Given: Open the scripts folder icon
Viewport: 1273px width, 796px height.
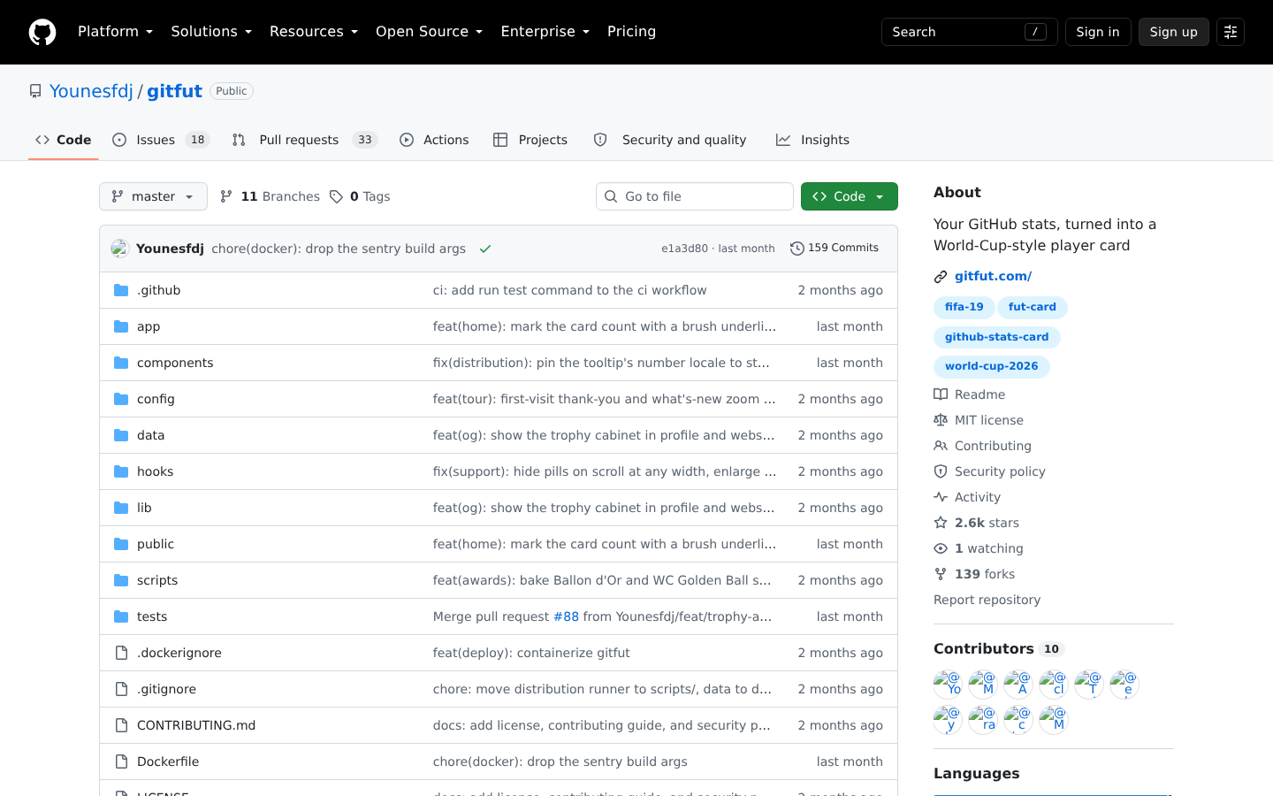Looking at the screenshot, I should pyautogui.click(x=121, y=580).
